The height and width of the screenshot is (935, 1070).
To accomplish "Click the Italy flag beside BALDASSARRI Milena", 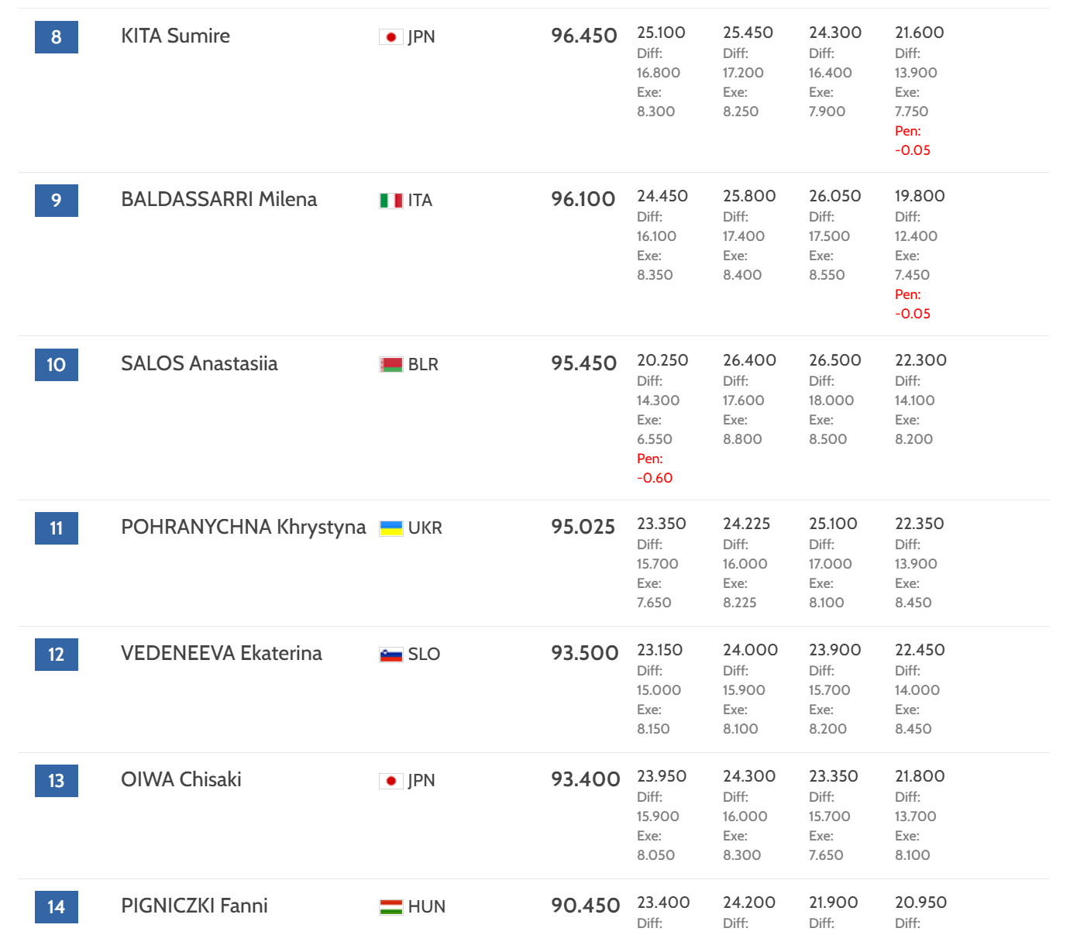I will pyautogui.click(x=390, y=201).
